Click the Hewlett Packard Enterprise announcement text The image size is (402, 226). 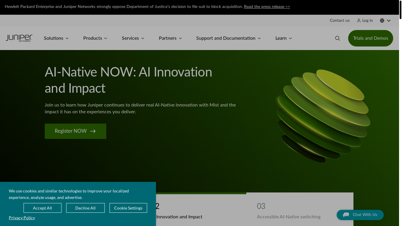pos(124,6)
